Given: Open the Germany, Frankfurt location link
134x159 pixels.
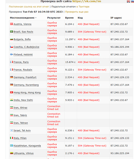Looking at the screenshot, I should (25, 77).
